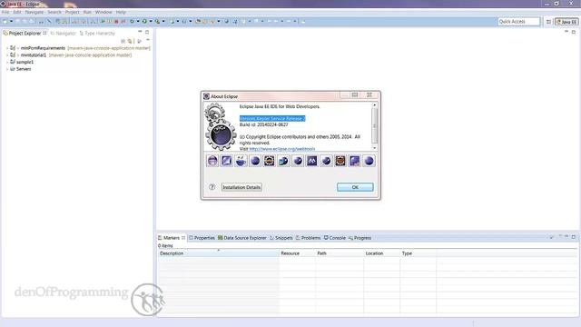581x327 pixels.
Task: Click Collapse All in Project Explorer
Action: click(x=123, y=41)
